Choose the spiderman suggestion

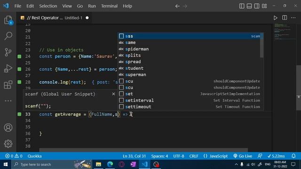click(189, 49)
